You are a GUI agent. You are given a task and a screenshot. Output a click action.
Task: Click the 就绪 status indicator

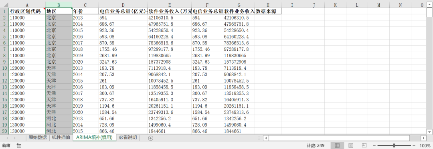coord(6,145)
